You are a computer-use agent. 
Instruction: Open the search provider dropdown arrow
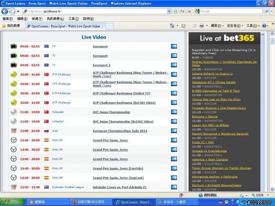coord(272,12)
